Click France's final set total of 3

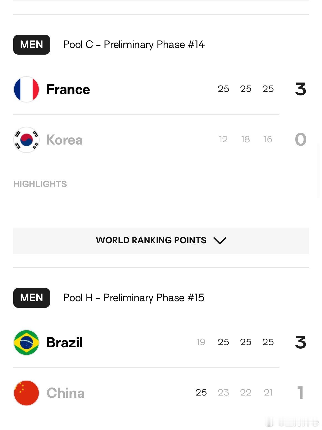(301, 89)
